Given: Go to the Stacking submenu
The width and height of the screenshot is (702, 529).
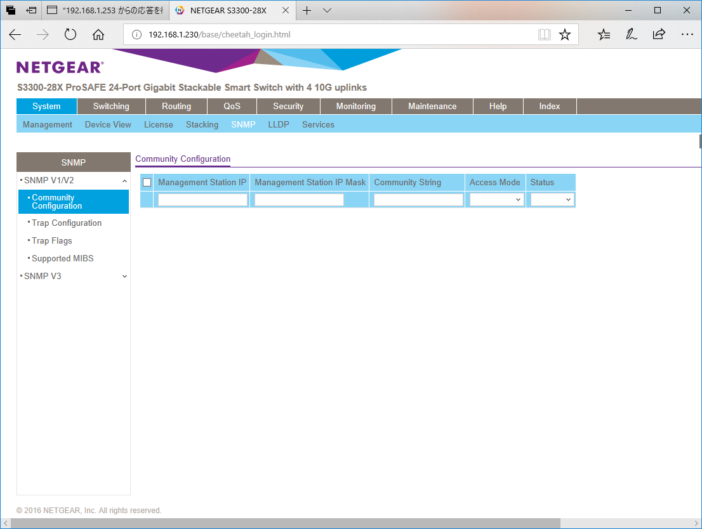Looking at the screenshot, I should (x=202, y=125).
